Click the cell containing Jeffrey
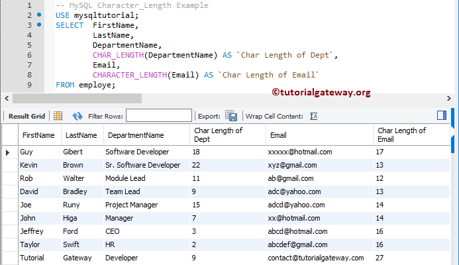This screenshot has width=459, height=265. coord(32,231)
